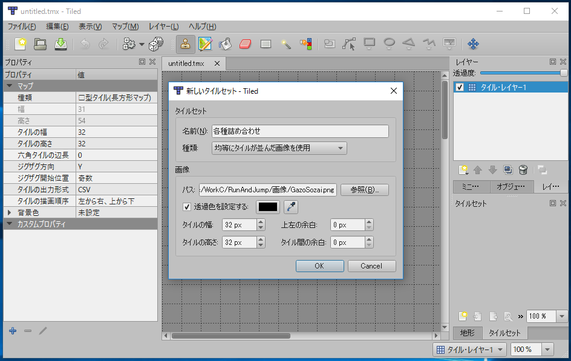Collapse the カスタムプロパティ group

click(10, 224)
